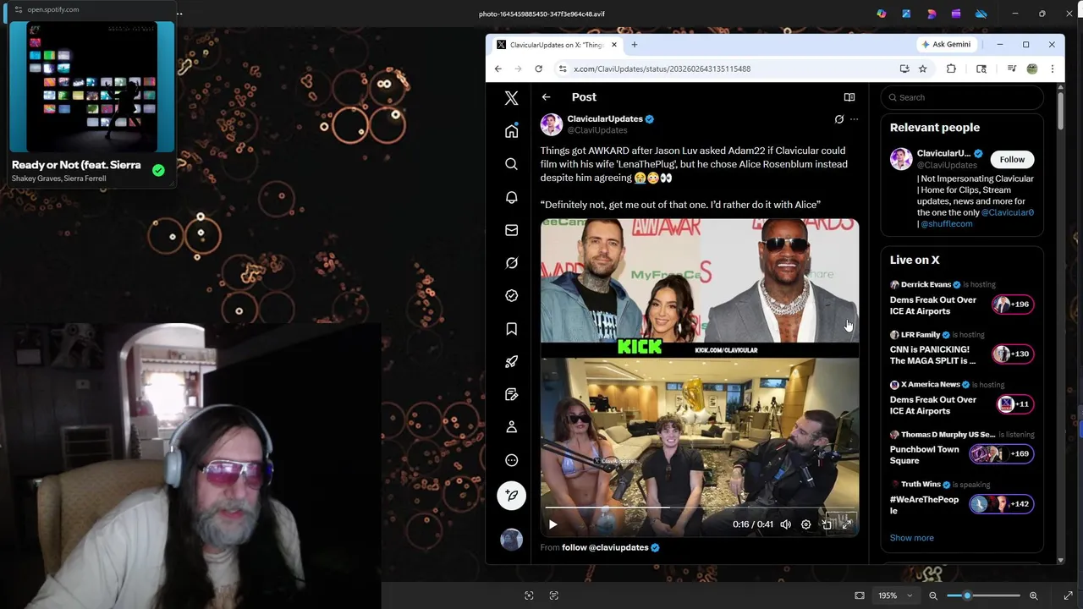Screen dimensions: 1083x609
Task: Open Bookmarks icon in X sidebar
Action: [x=511, y=329]
